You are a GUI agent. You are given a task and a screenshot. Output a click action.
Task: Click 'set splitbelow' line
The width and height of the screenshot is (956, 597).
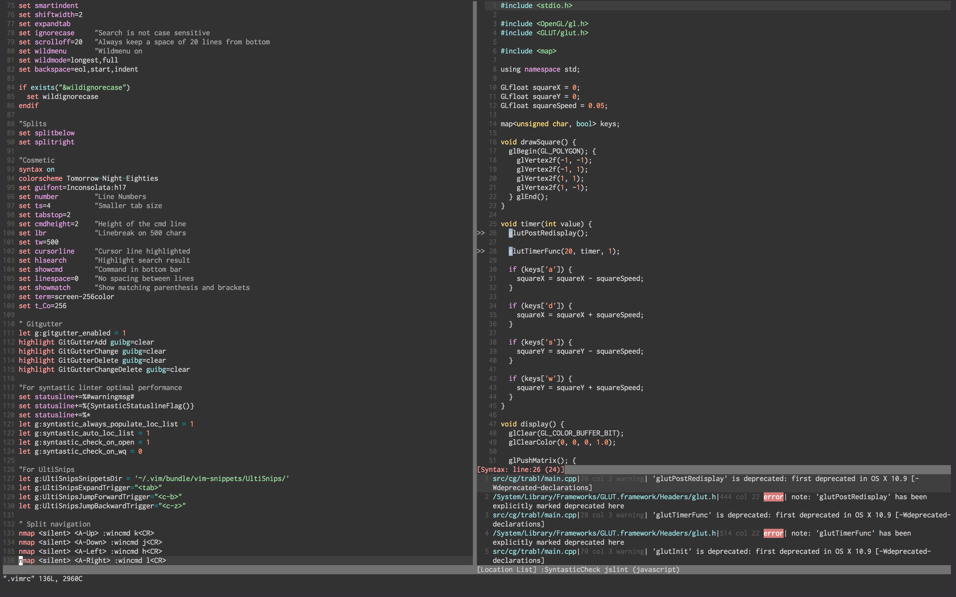point(47,133)
